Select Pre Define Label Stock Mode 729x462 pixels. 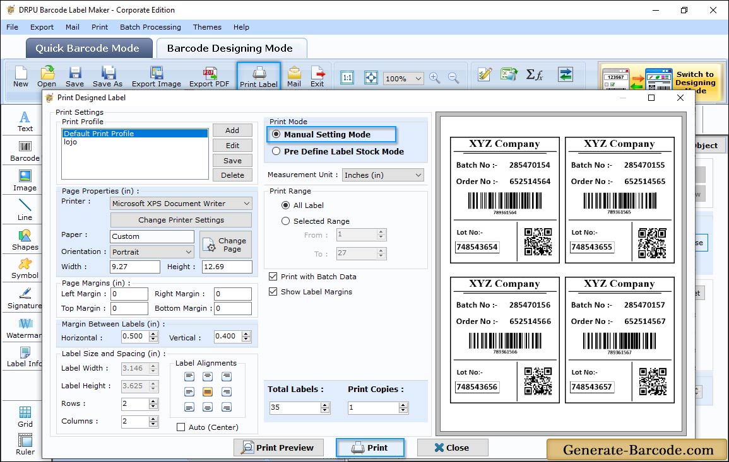(x=276, y=151)
